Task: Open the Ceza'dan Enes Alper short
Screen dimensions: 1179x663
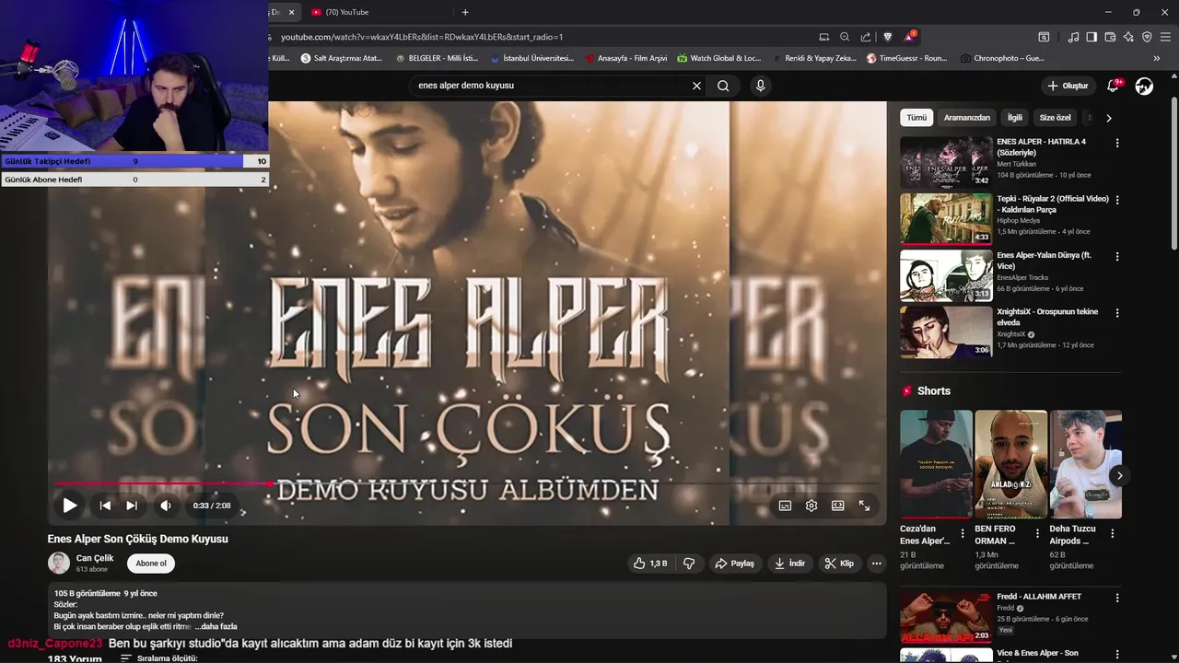Action: tap(936, 464)
